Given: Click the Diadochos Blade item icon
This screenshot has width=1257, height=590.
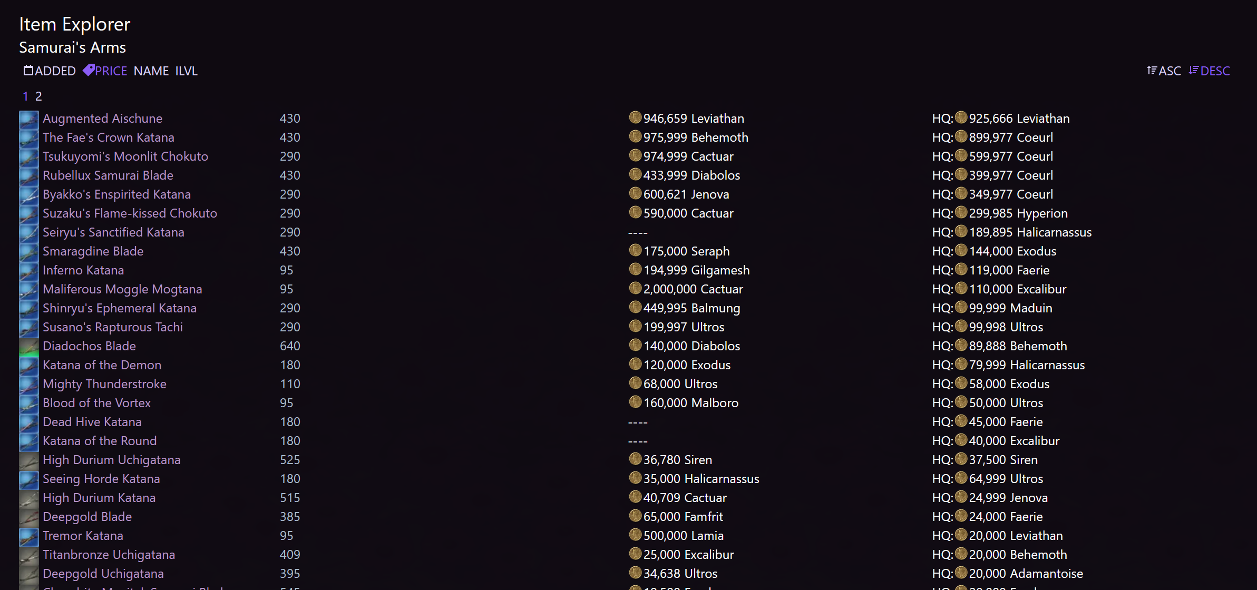Looking at the screenshot, I should pos(29,346).
